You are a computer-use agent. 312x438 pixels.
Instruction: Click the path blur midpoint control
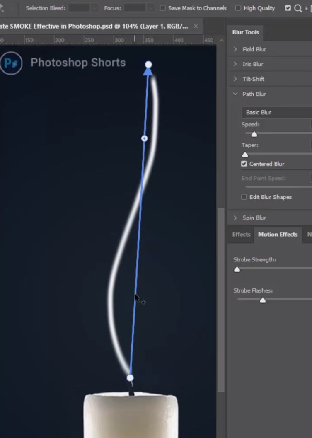click(x=144, y=138)
